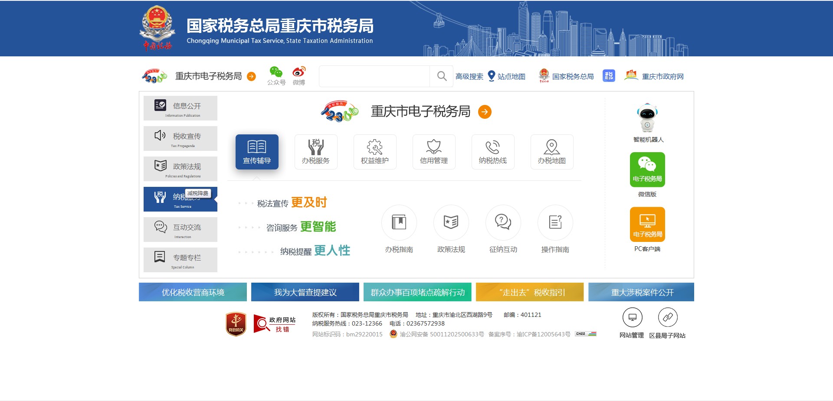This screenshot has height=401, width=833.
Task: Launch the 智能机器人 robot assistant
Action: 648,118
